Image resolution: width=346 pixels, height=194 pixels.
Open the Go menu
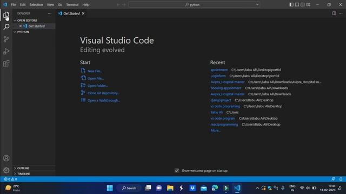coord(60,5)
